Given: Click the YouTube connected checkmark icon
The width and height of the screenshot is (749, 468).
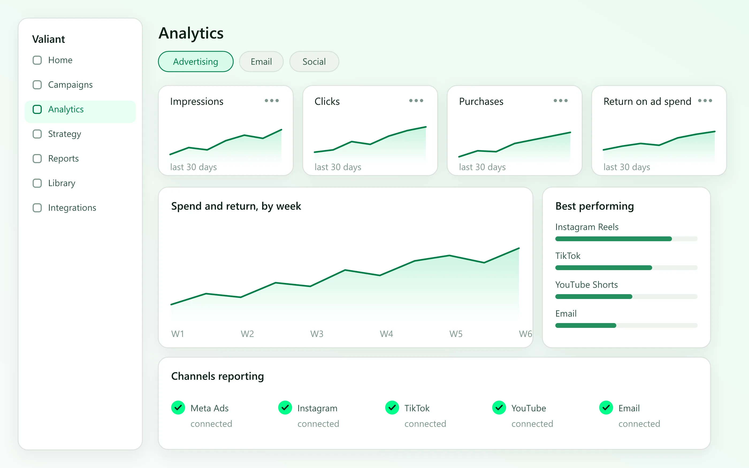Looking at the screenshot, I should point(499,408).
